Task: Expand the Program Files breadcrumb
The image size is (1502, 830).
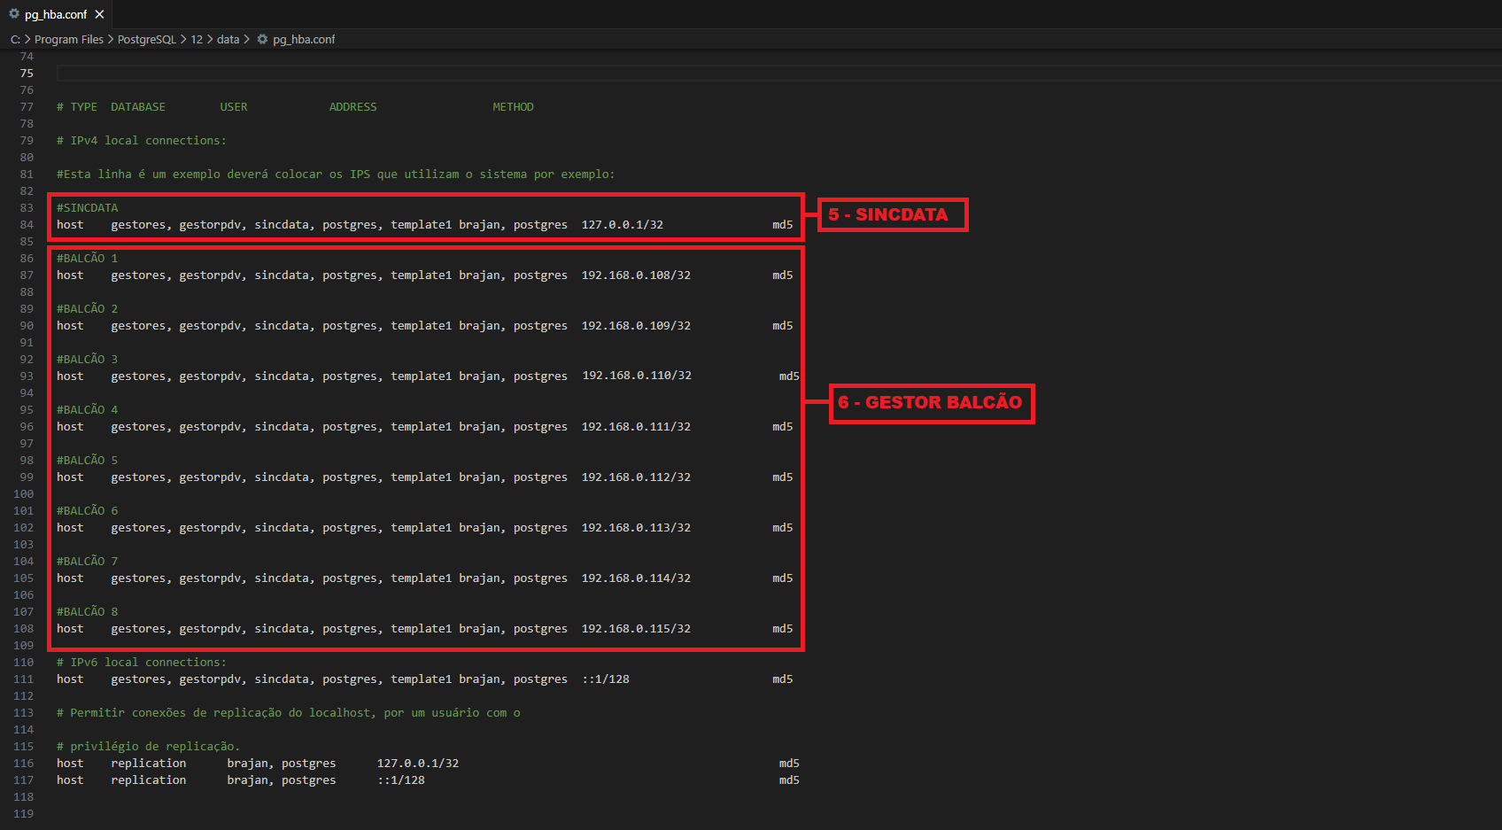Action: tap(68, 40)
